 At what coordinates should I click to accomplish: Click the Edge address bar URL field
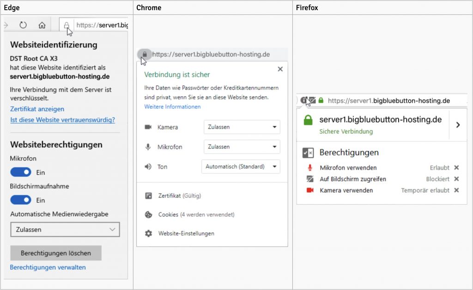[102, 25]
